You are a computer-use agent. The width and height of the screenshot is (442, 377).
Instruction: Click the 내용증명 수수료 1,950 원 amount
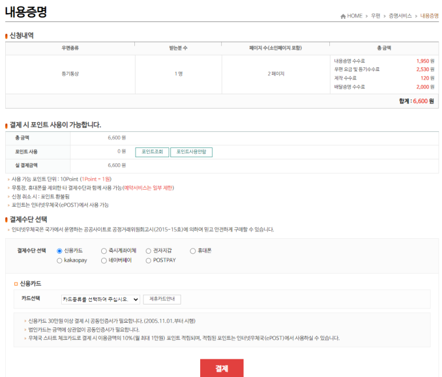tap(425, 61)
